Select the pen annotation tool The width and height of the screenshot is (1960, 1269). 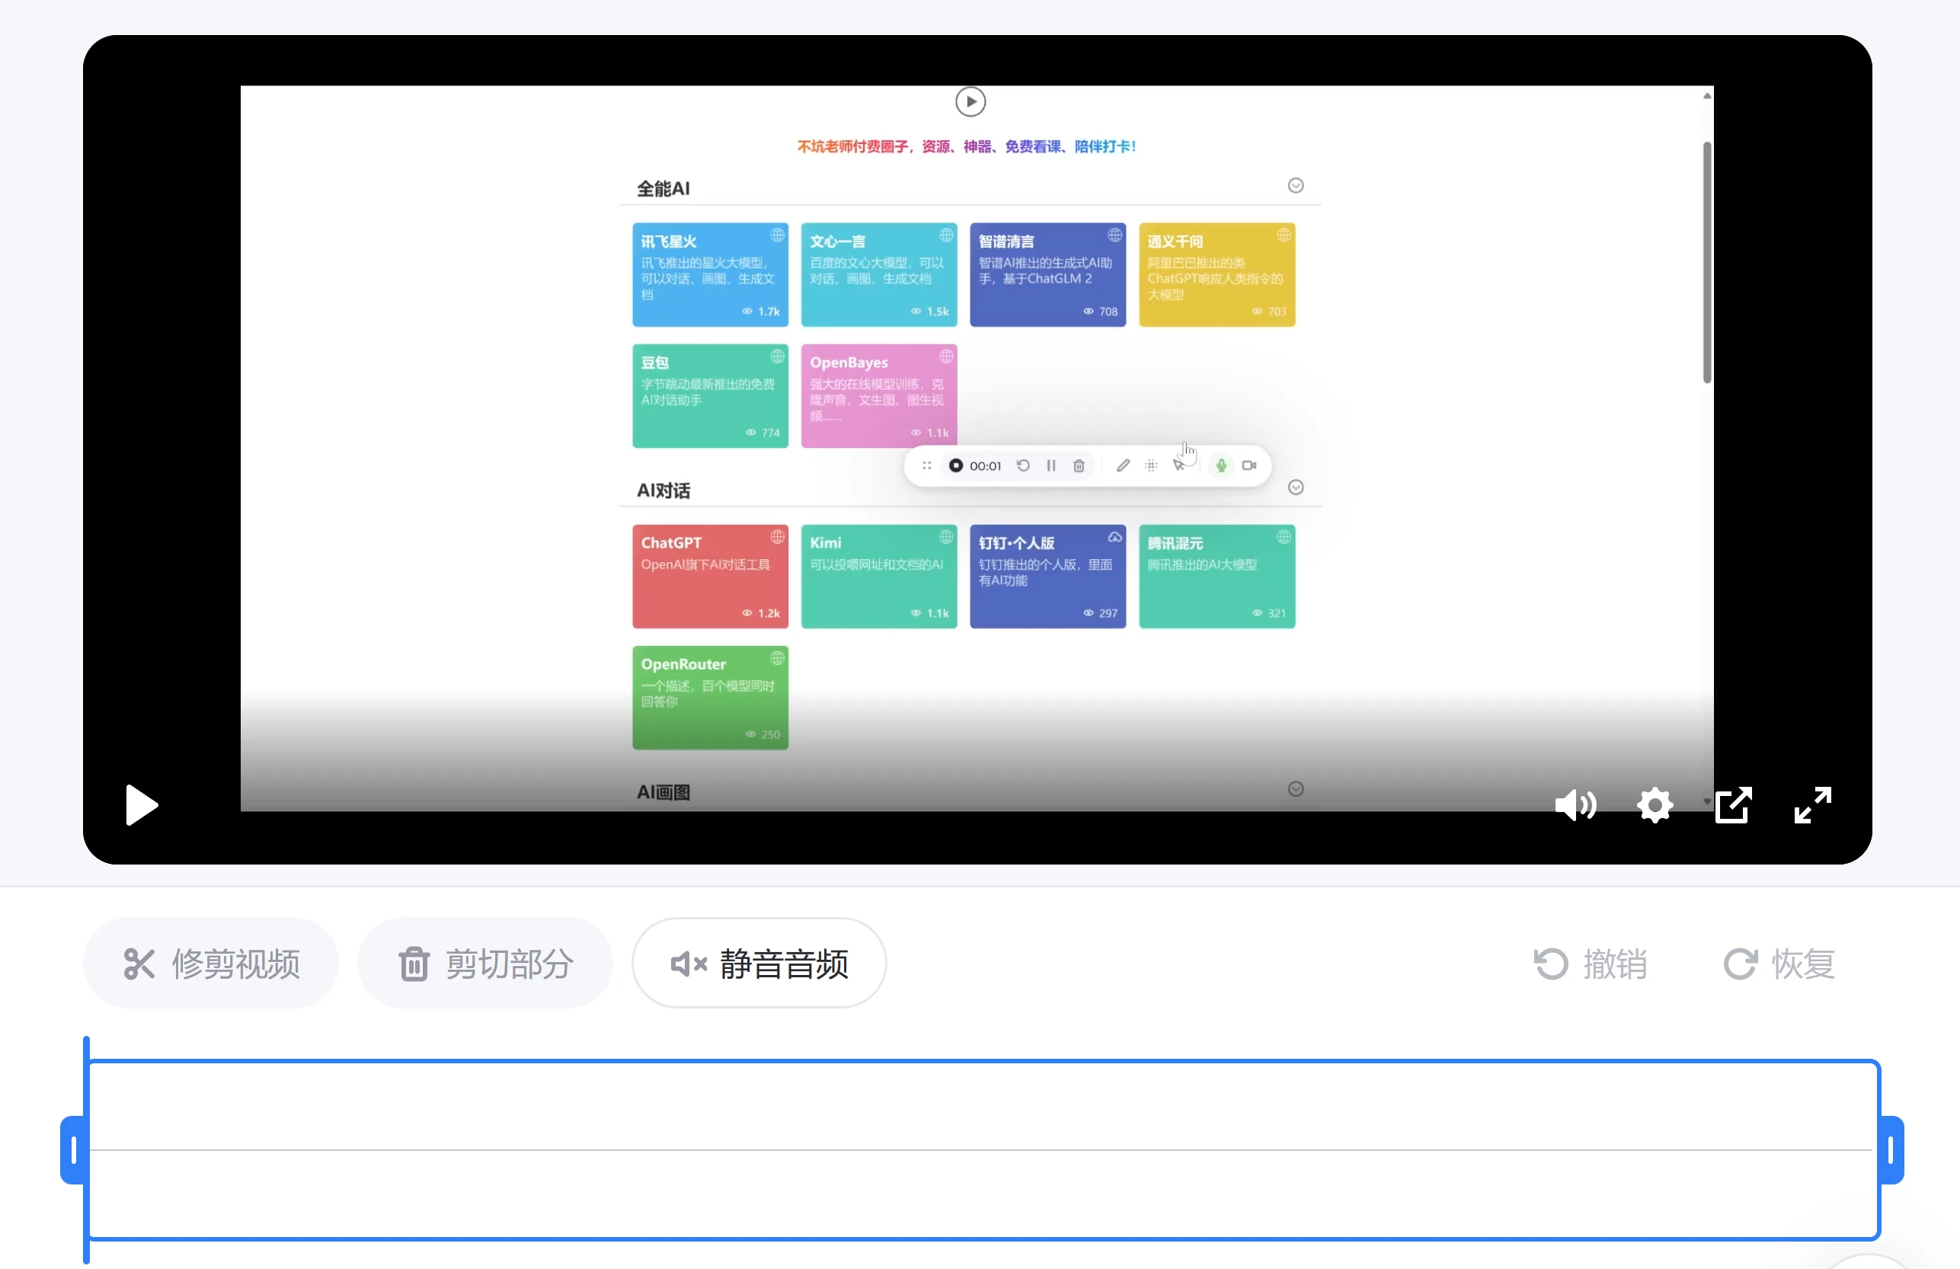pyautogui.click(x=1123, y=465)
